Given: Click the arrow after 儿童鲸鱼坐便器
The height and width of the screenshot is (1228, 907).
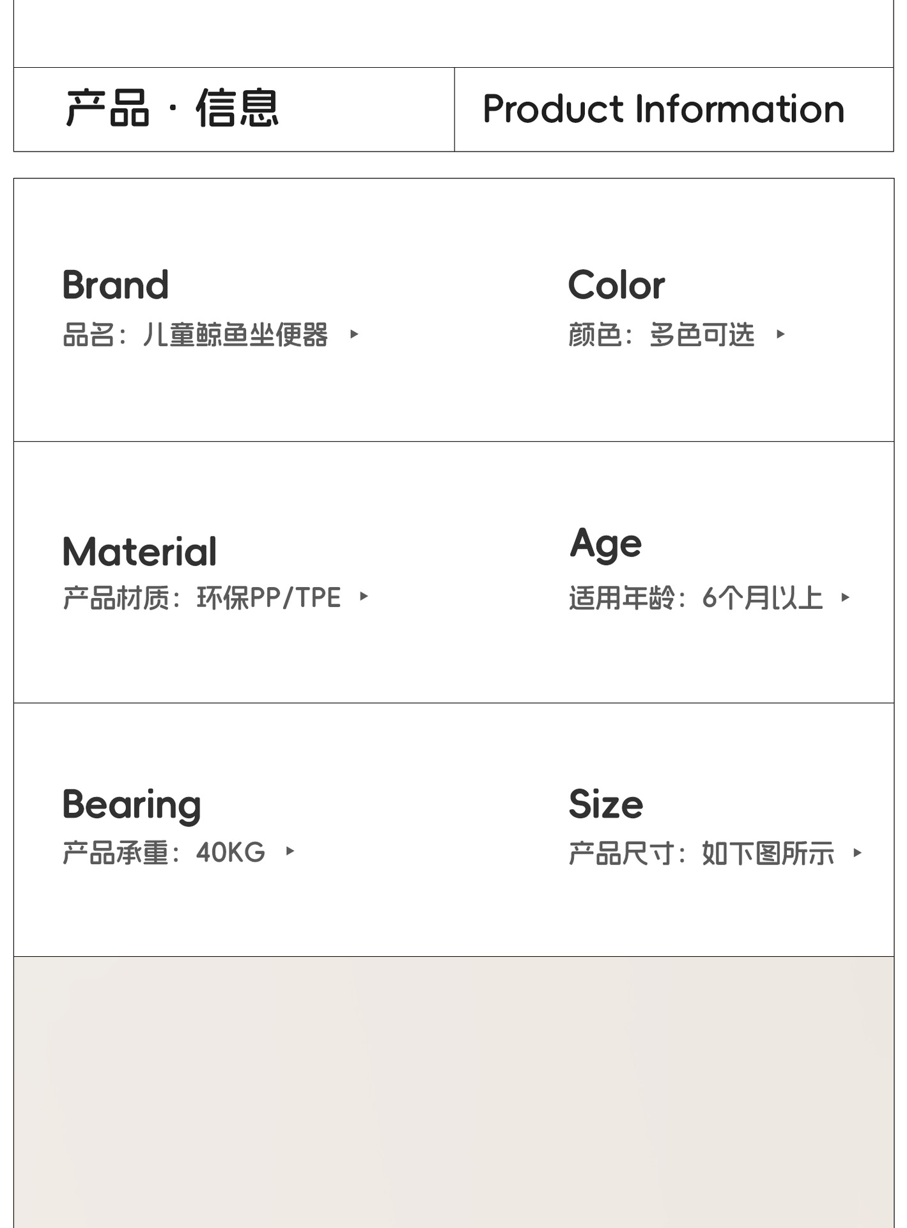Looking at the screenshot, I should (354, 334).
